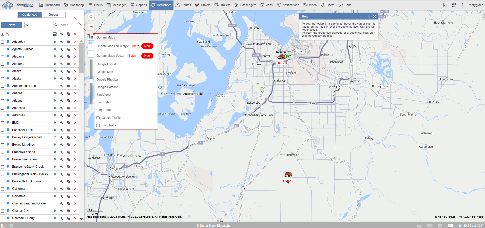Image resolution: width=485 pixels, height=228 pixels.
Task: Delete the Alabama geofence with red X
Action: [x=75, y=56]
